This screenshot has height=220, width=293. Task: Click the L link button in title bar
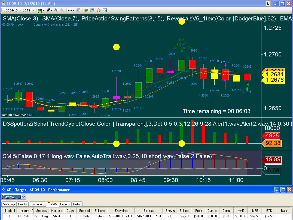pyautogui.click(x=268, y=3)
